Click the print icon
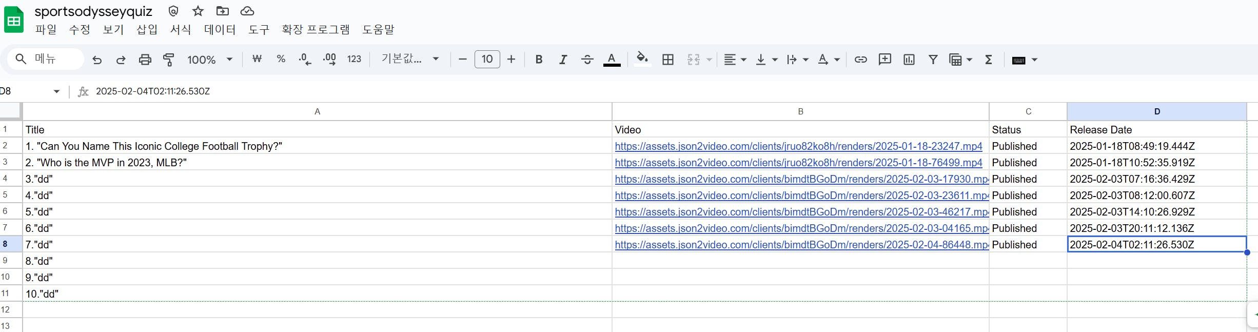The image size is (1258, 332). pyautogui.click(x=145, y=60)
